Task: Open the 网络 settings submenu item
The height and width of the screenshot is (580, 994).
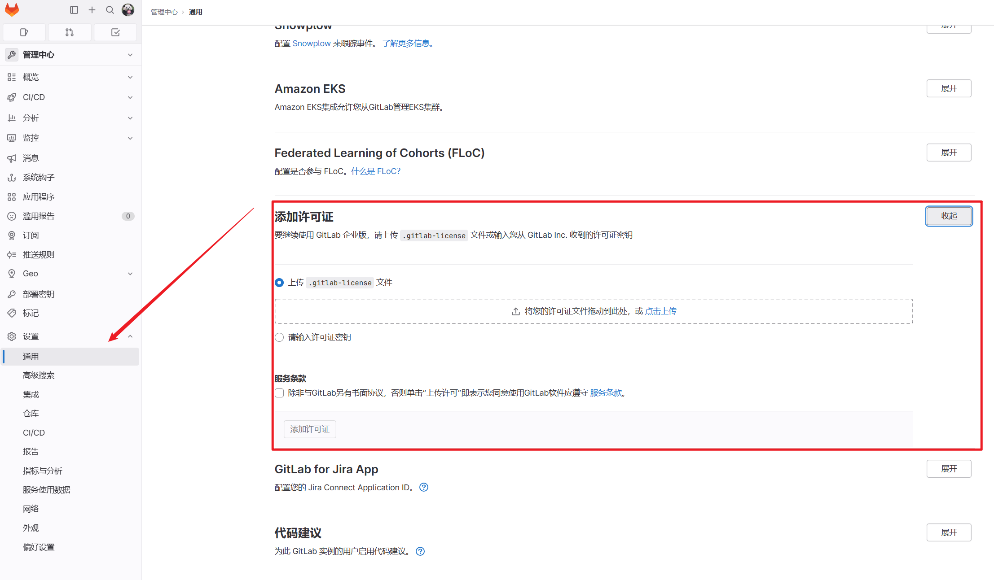Action: pos(70,509)
